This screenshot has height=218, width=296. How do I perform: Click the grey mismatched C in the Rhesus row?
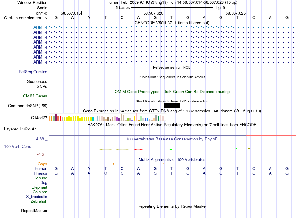tap(106, 173)
